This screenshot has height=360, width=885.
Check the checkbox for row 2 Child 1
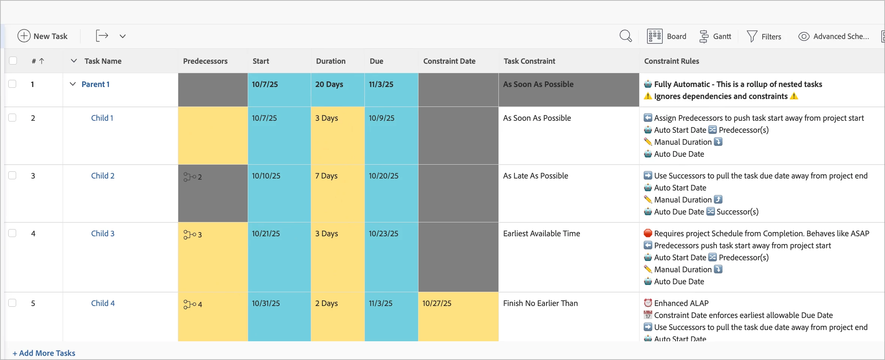(x=12, y=118)
